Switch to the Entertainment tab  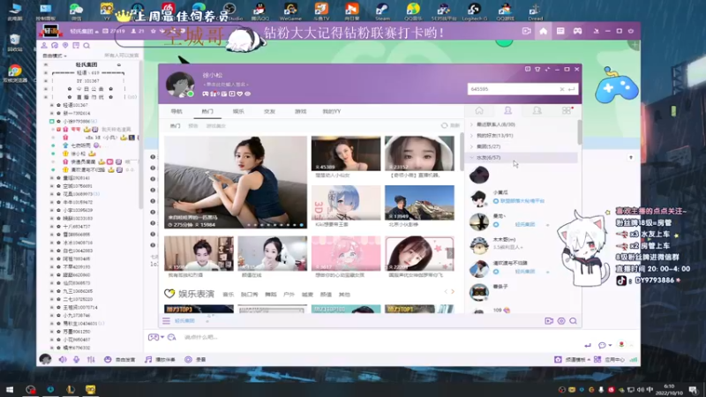pos(238,111)
